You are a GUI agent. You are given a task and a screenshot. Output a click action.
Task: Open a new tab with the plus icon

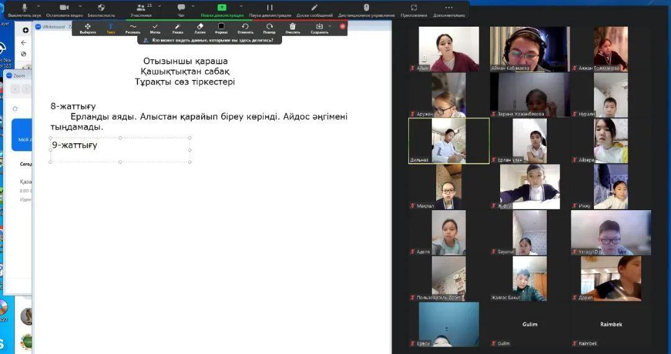coord(25,30)
